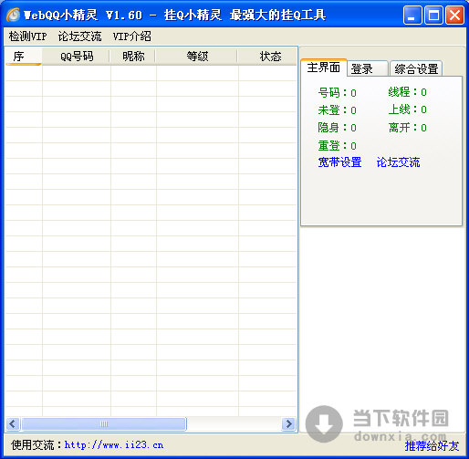
Task: Click the 隐身：0 counter text
Action: coord(337,128)
